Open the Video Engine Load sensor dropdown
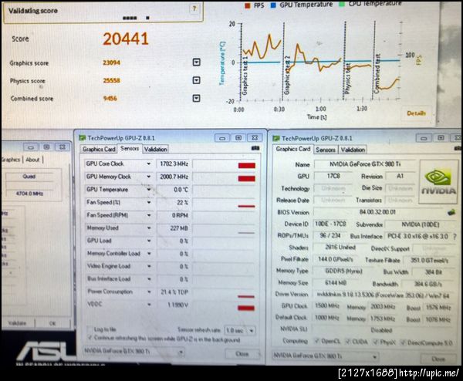The height and width of the screenshot is (381, 463). (149, 266)
